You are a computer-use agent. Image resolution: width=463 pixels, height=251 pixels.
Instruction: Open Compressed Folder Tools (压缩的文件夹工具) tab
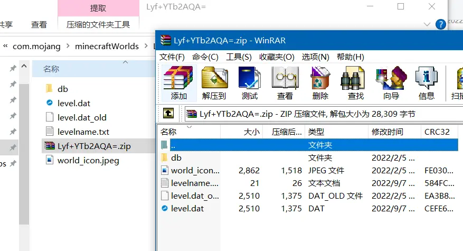(98, 24)
